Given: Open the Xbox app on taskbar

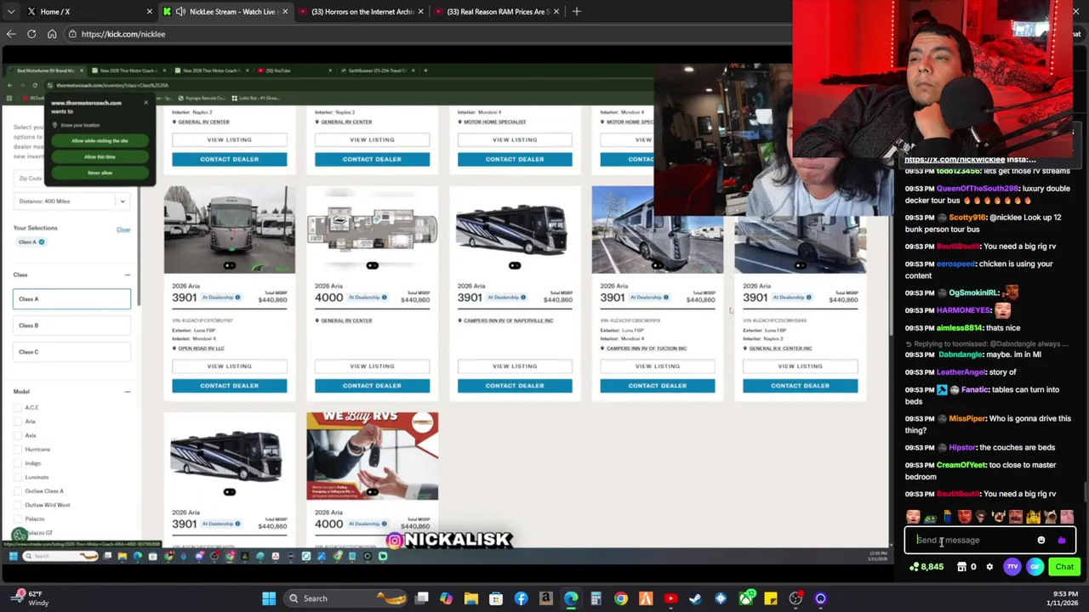Looking at the screenshot, I should pyautogui.click(x=746, y=598).
